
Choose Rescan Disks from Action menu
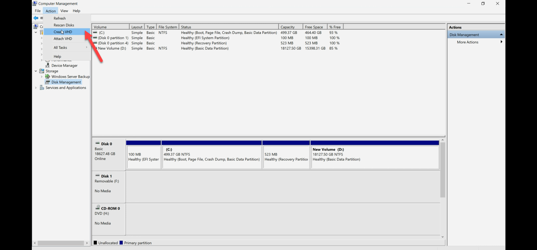tap(67, 25)
